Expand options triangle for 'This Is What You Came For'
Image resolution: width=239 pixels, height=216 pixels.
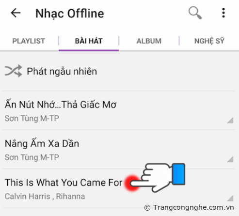[230, 198]
